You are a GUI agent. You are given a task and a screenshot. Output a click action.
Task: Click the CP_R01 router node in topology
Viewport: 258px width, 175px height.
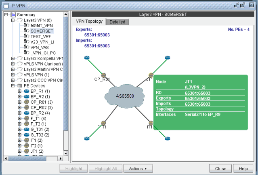[103, 75]
